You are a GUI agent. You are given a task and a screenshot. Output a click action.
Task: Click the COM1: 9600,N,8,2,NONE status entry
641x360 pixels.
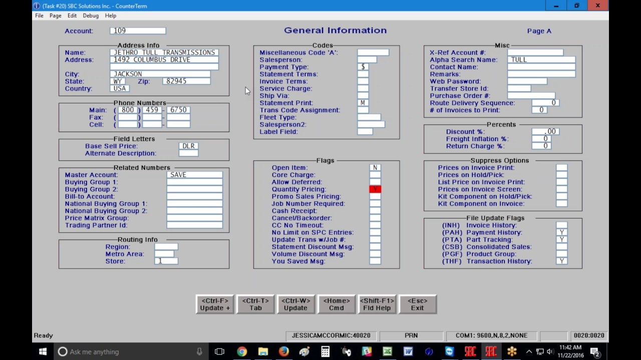tap(491, 335)
